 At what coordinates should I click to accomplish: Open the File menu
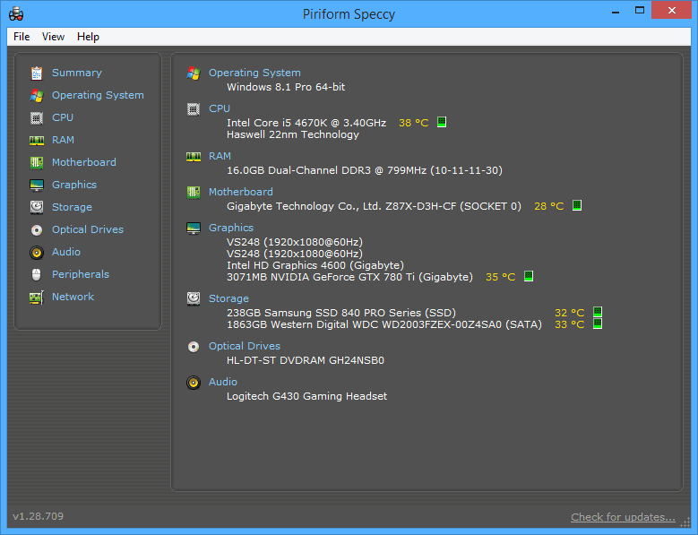22,37
